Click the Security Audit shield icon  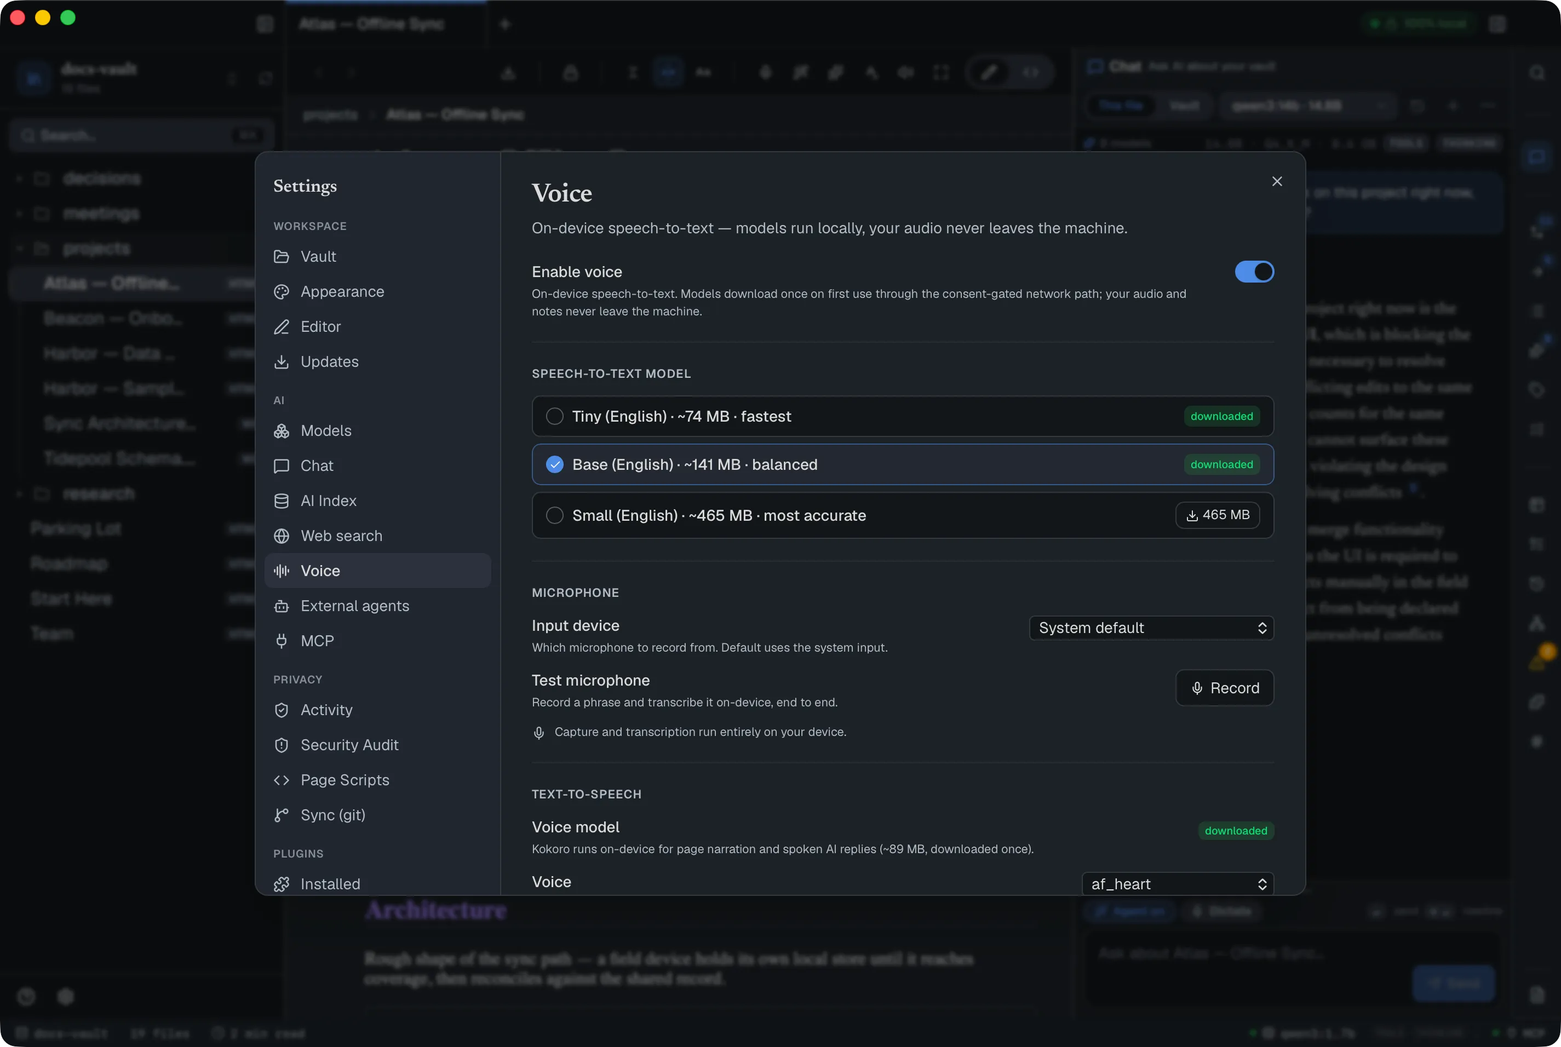click(281, 745)
